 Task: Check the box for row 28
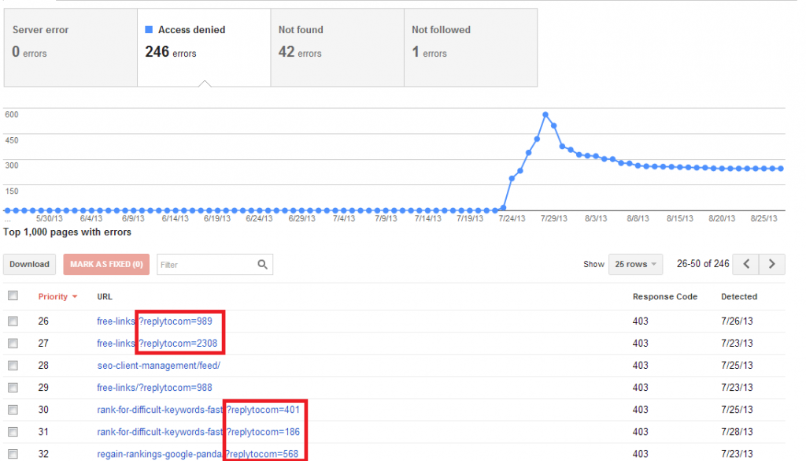[13, 366]
